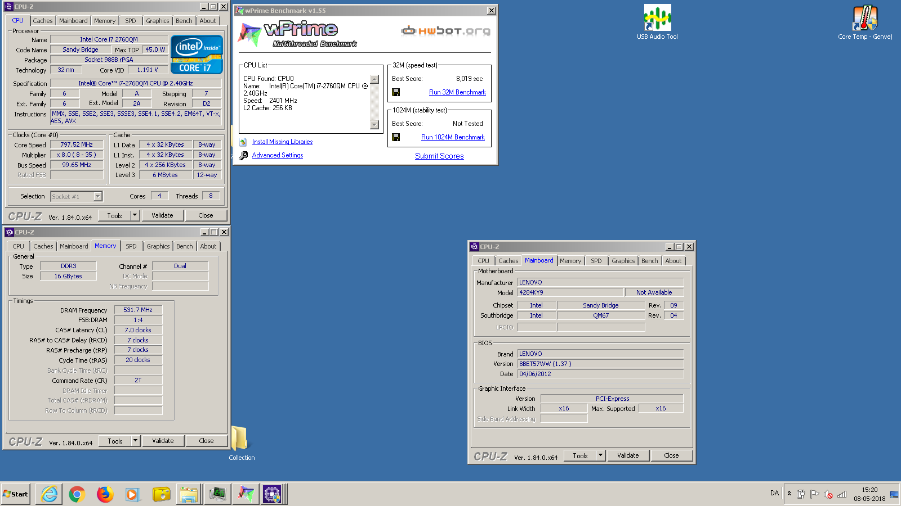This screenshot has width=901, height=506.
Task: Click Close button in Mainboard-tab CPU-Z window
Action: point(671,455)
